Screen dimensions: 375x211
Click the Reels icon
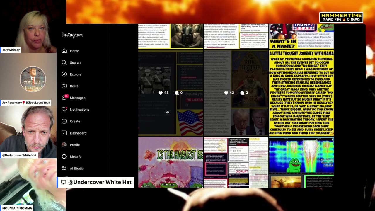pos(64,86)
